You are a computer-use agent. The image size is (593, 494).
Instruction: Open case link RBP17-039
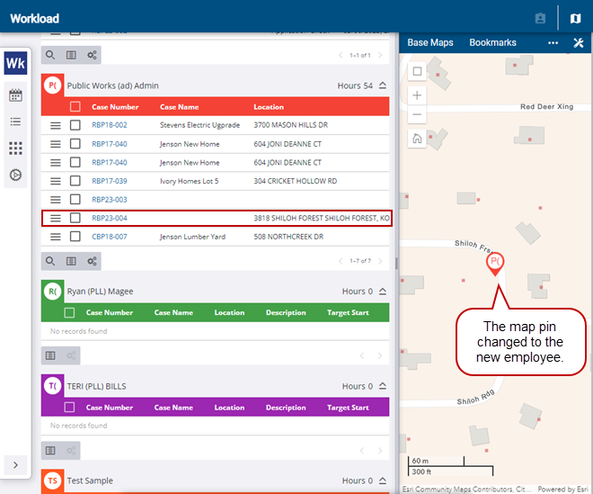tap(110, 181)
